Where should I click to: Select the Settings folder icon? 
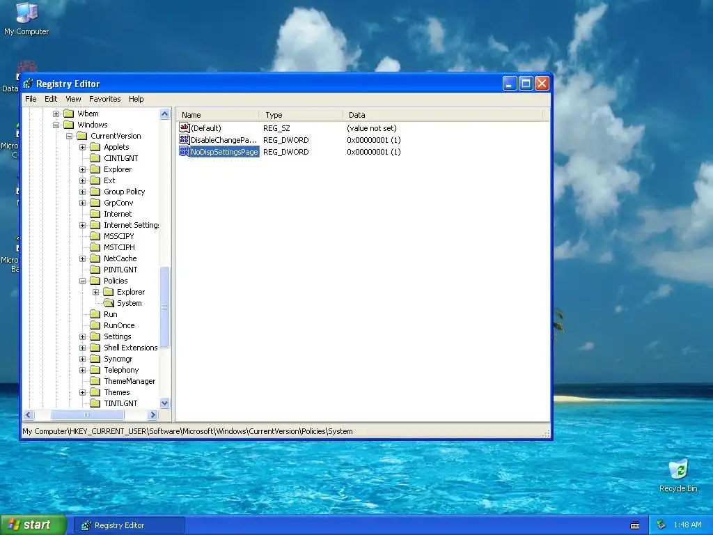click(95, 336)
